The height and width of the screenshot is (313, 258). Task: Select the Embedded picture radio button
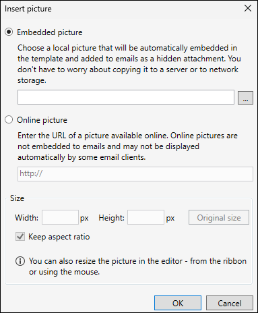point(9,32)
